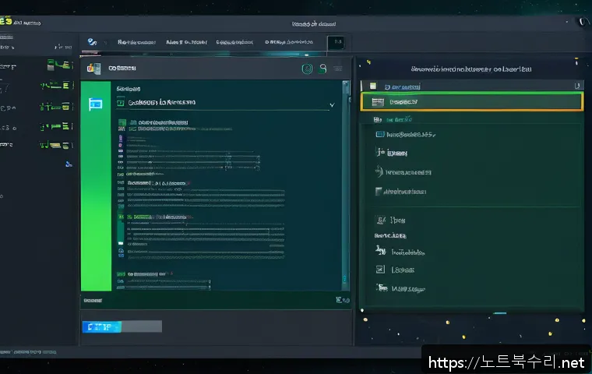Click the small blue icon in the left sidebar
Viewport: 592px width, 374px height.
tap(69, 164)
